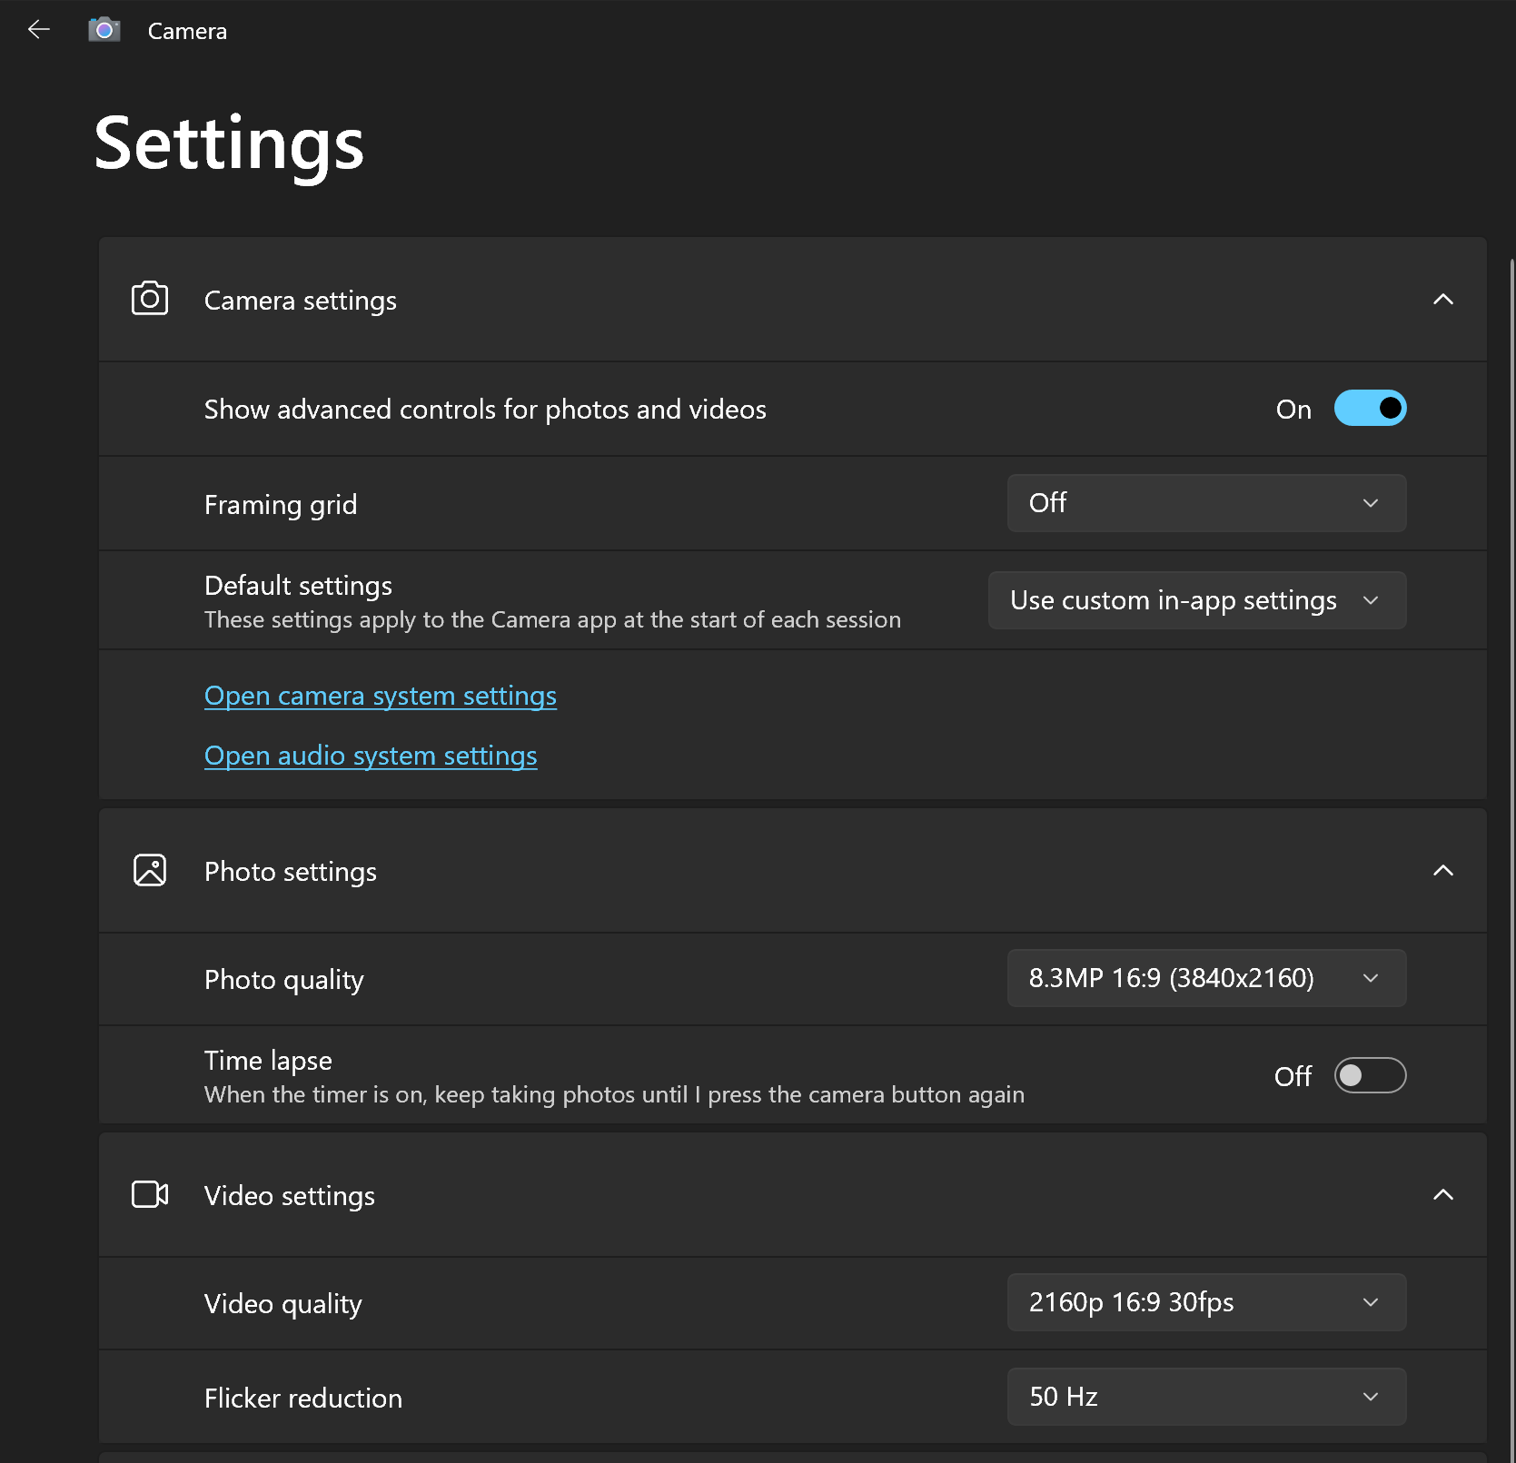Screen dimensions: 1516x1463
Task: Open the Flicker reduction dropdown
Action: point(1206,1397)
